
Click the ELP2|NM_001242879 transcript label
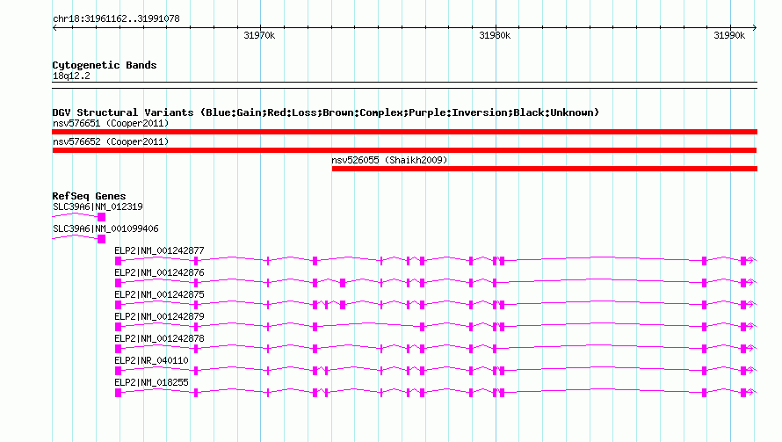coord(159,316)
